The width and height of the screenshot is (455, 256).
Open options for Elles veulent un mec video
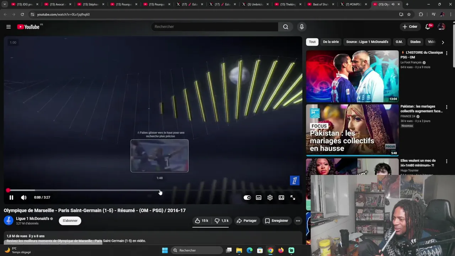(446, 161)
